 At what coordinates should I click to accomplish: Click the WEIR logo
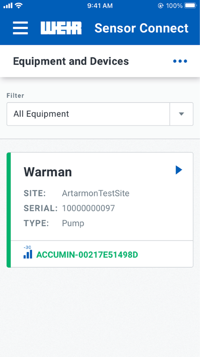[61, 28]
